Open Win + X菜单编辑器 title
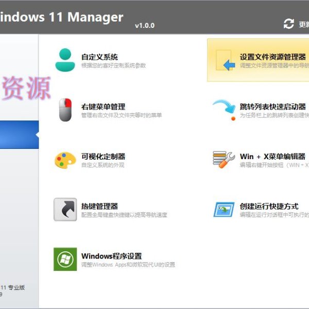This screenshot has width=309, height=309. (x=272, y=157)
